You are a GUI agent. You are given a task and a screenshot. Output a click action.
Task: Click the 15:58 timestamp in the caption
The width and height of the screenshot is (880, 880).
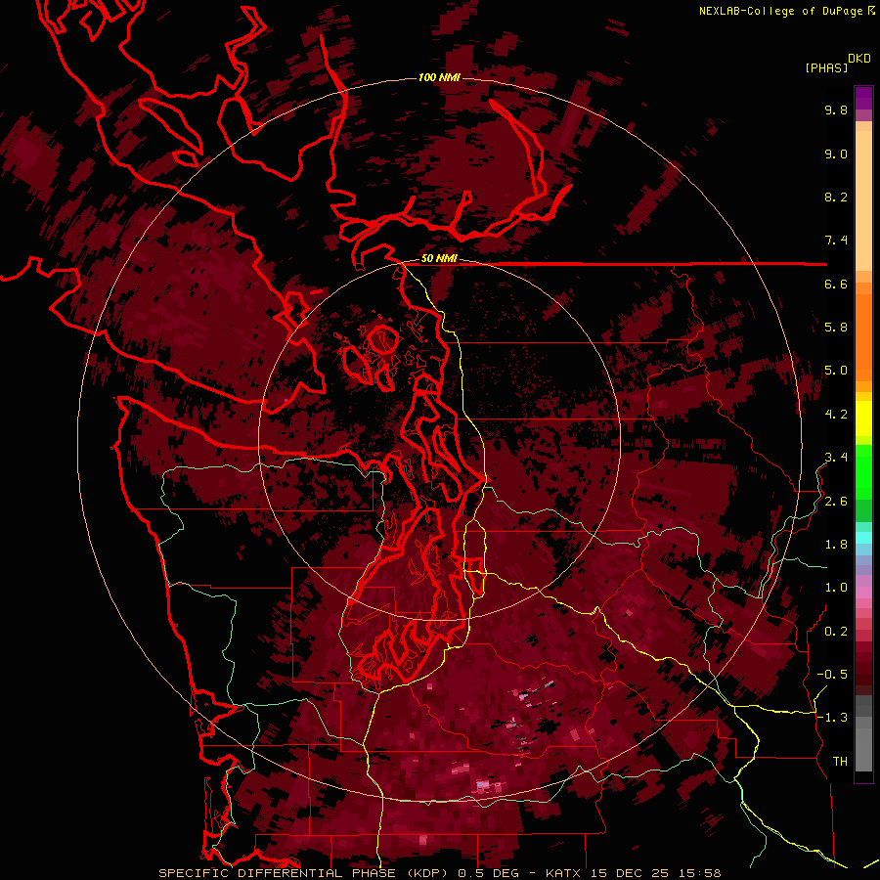click(700, 873)
